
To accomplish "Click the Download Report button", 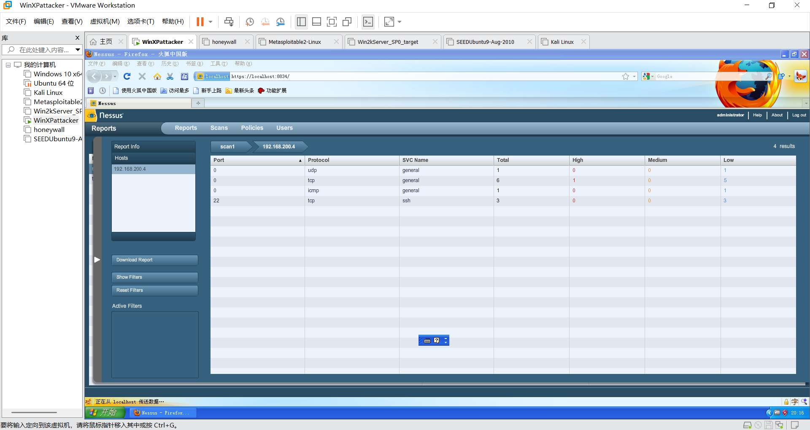I will point(155,260).
